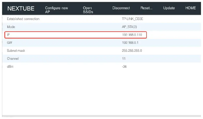Click the Channel row label

point(13,59)
